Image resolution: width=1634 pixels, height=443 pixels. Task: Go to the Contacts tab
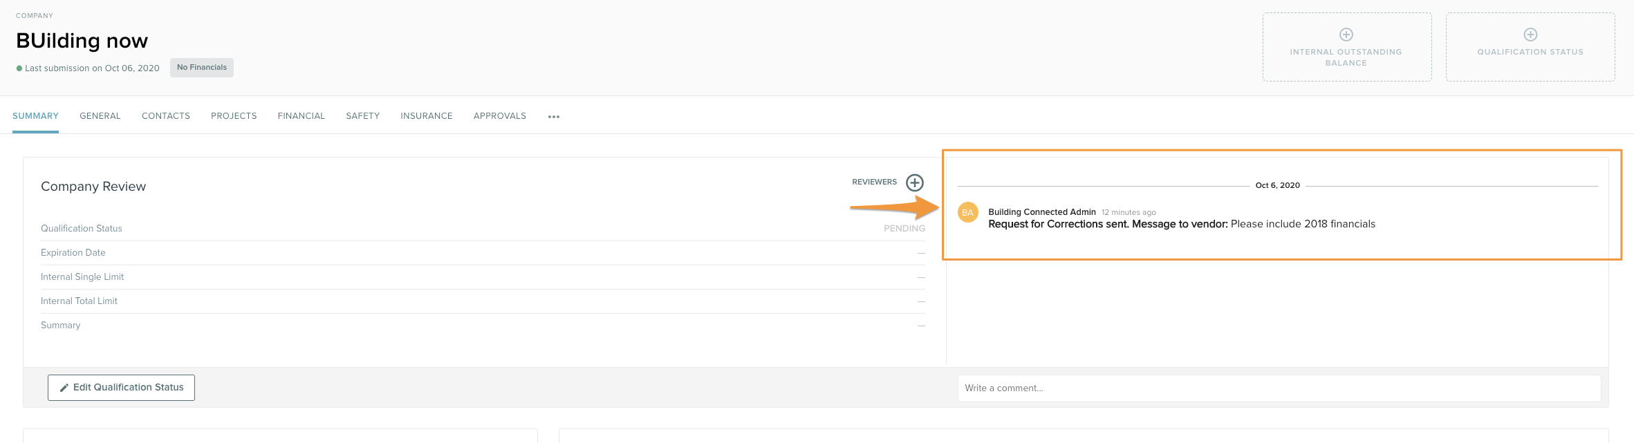pos(166,116)
